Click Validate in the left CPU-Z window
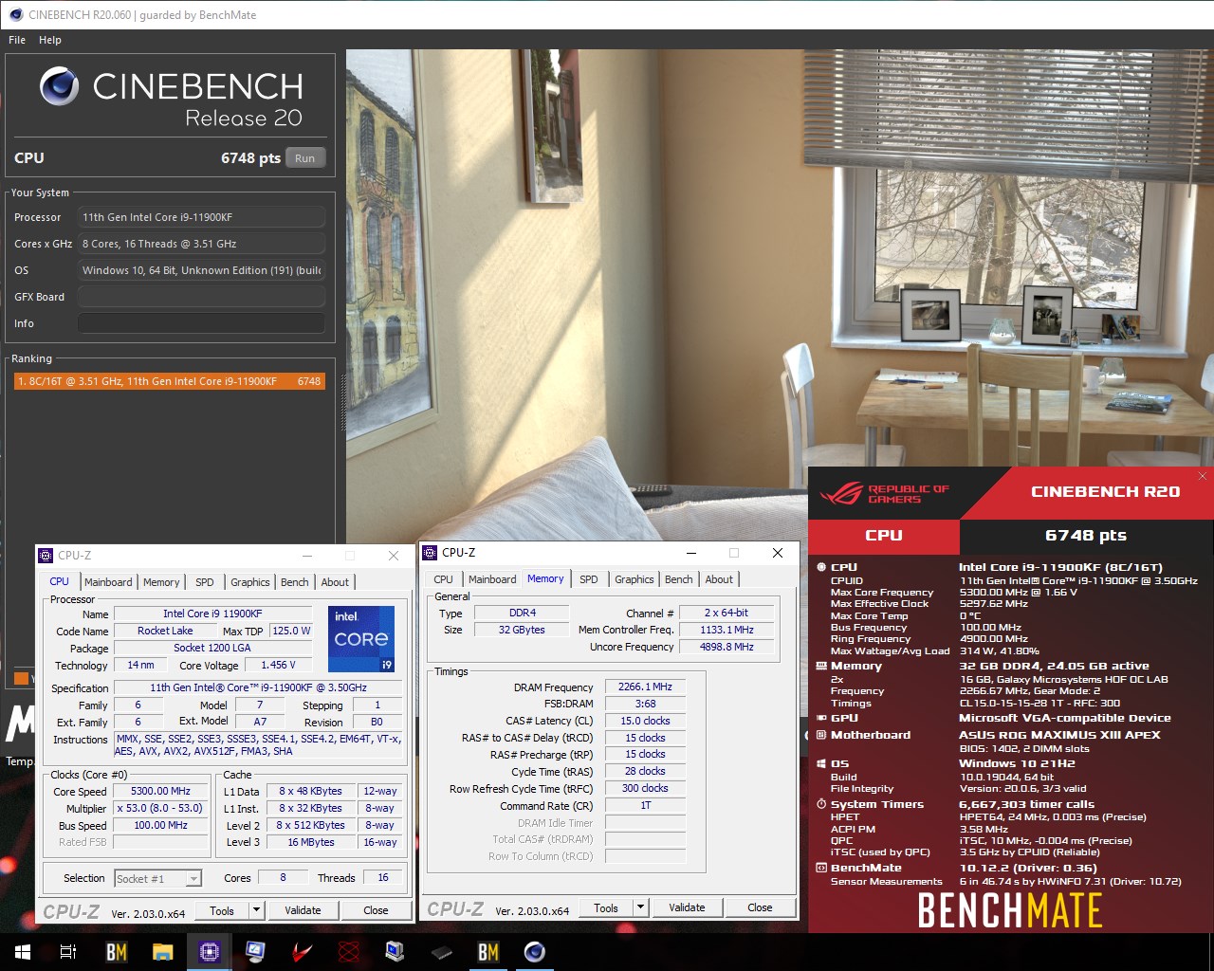Image resolution: width=1214 pixels, height=971 pixels. click(x=303, y=910)
